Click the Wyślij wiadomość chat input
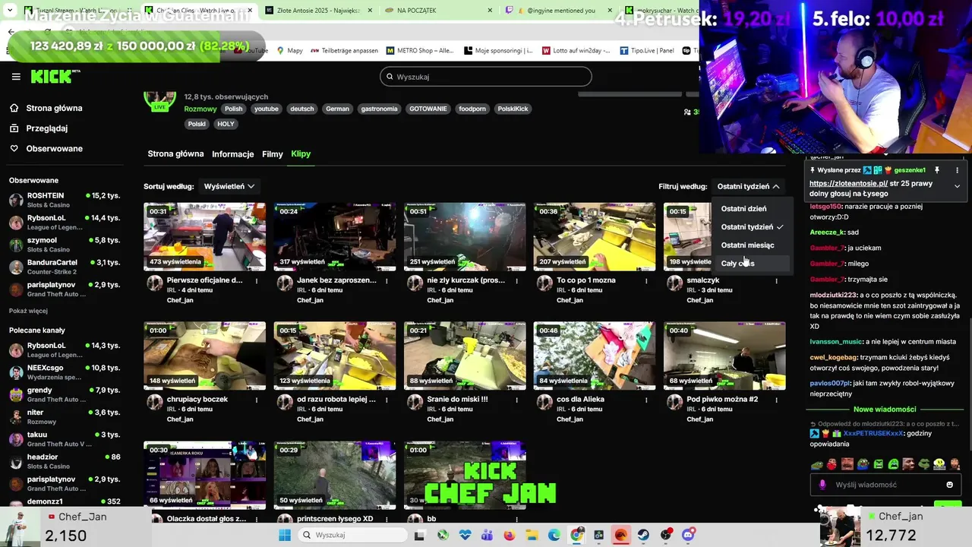The width and height of the screenshot is (972, 547). [885, 485]
